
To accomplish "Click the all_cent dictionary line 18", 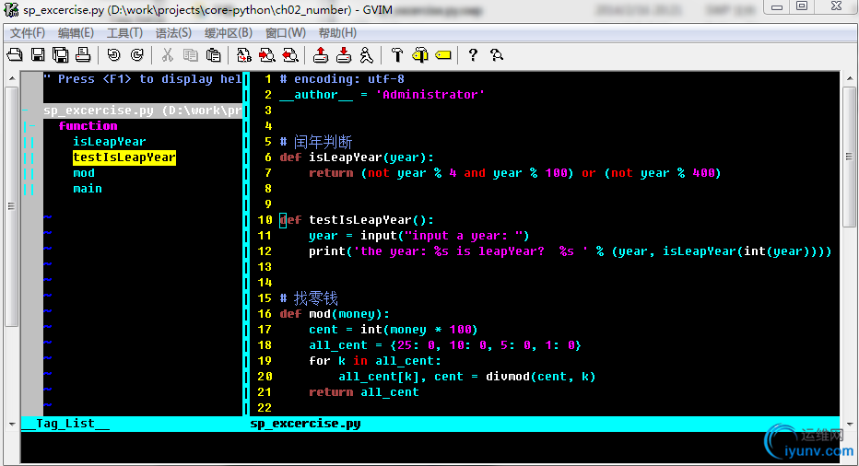I will point(445,345).
